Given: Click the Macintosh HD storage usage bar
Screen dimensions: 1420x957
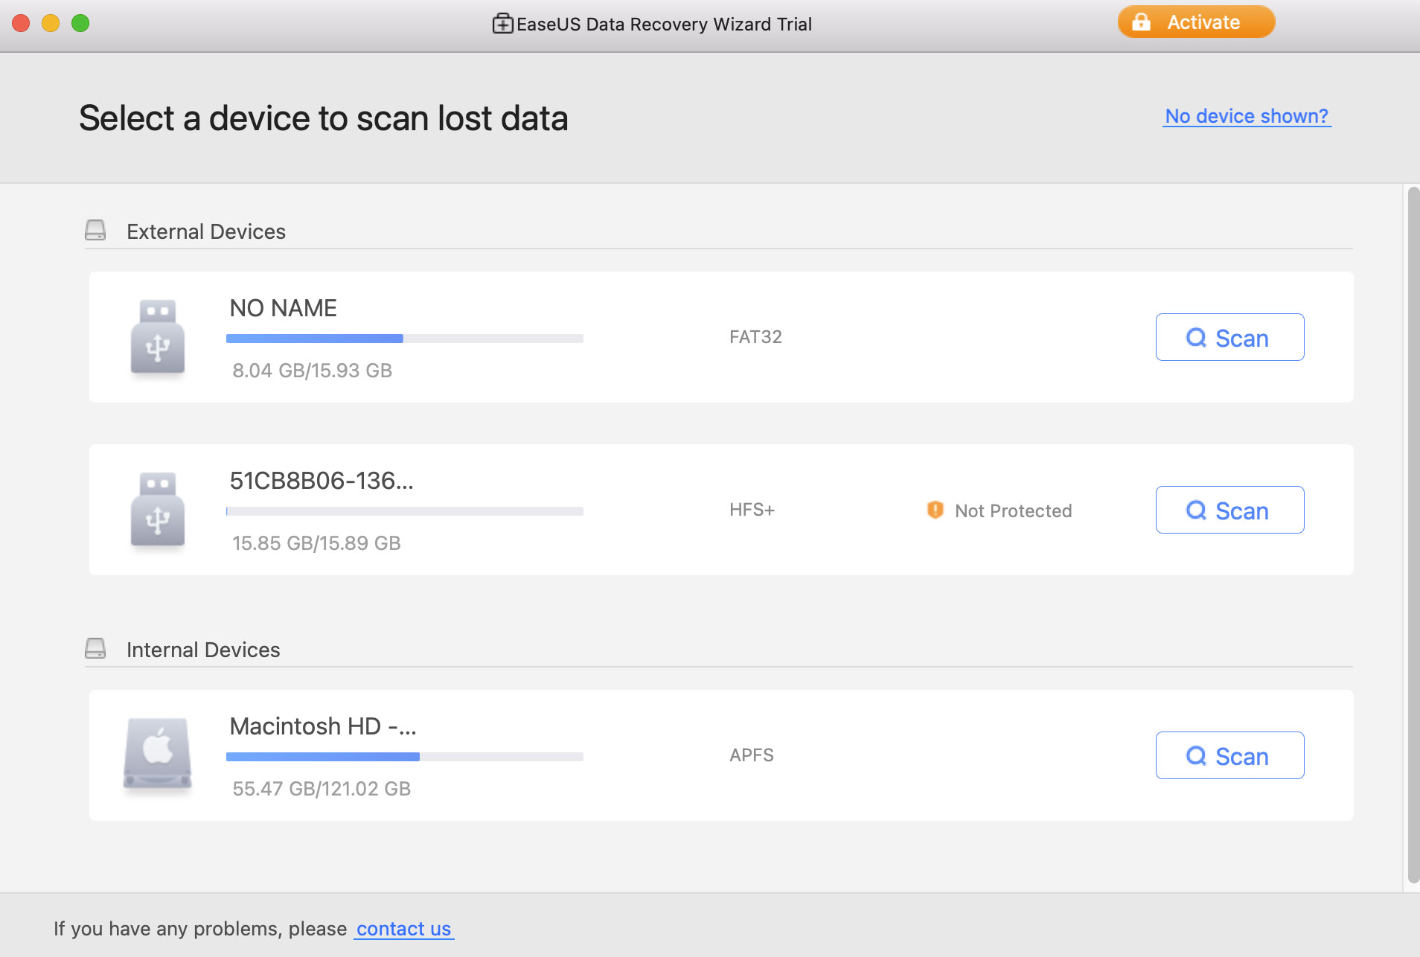Looking at the screenshot, I should coord(404,757).
